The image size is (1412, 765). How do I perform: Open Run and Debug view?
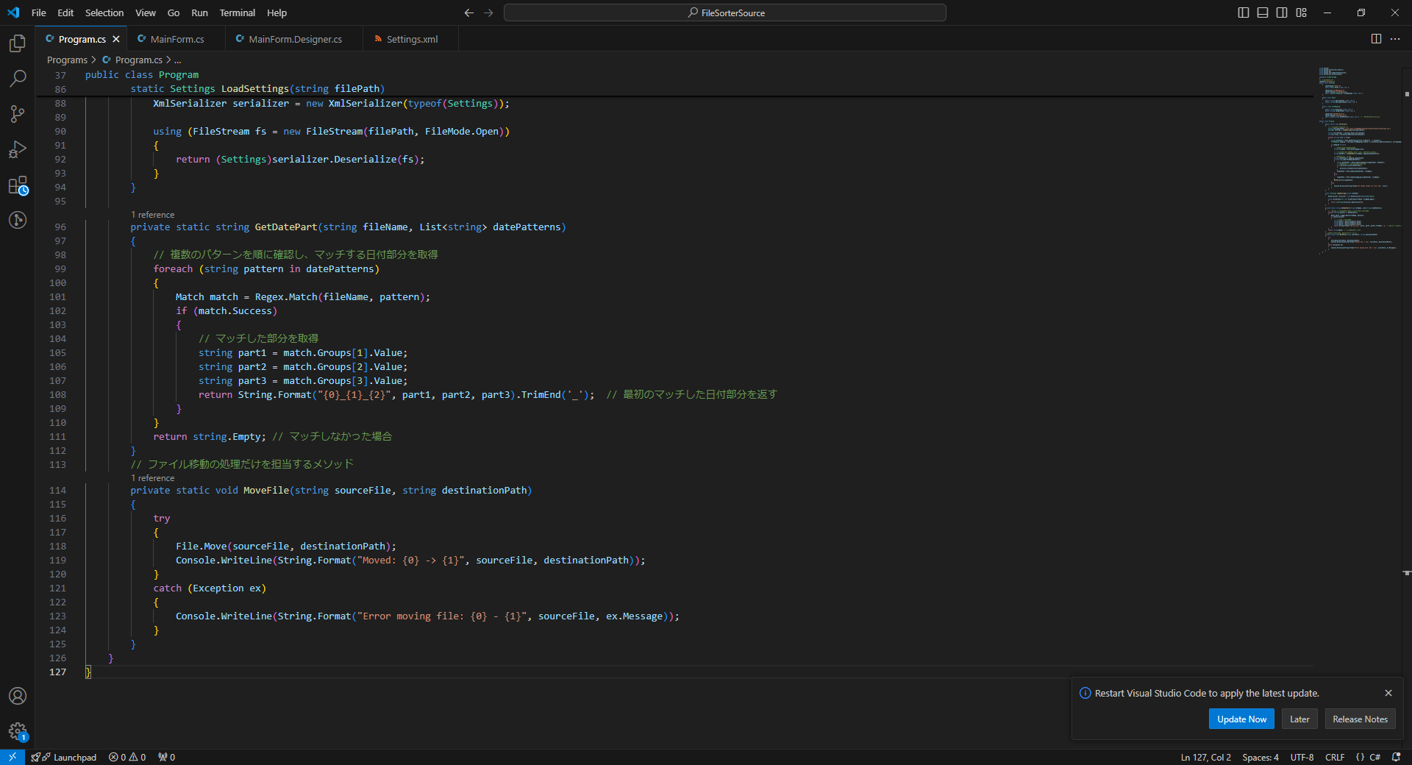(x=18, y=149)
